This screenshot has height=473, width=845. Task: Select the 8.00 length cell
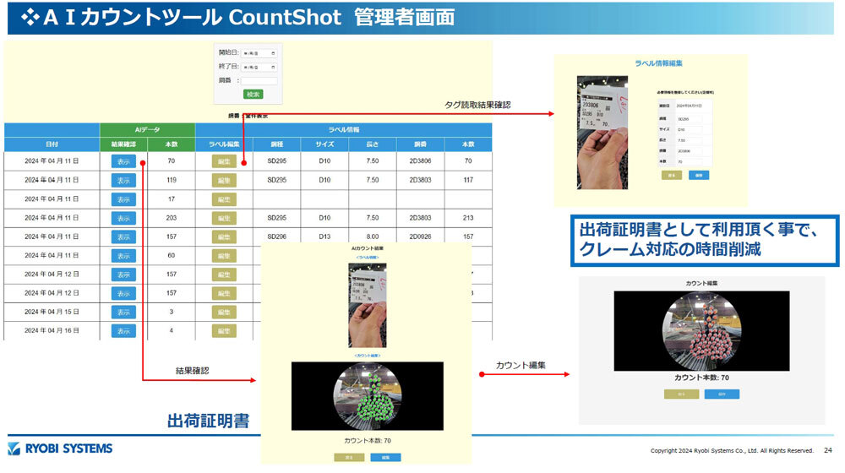(x=373, y=236)
